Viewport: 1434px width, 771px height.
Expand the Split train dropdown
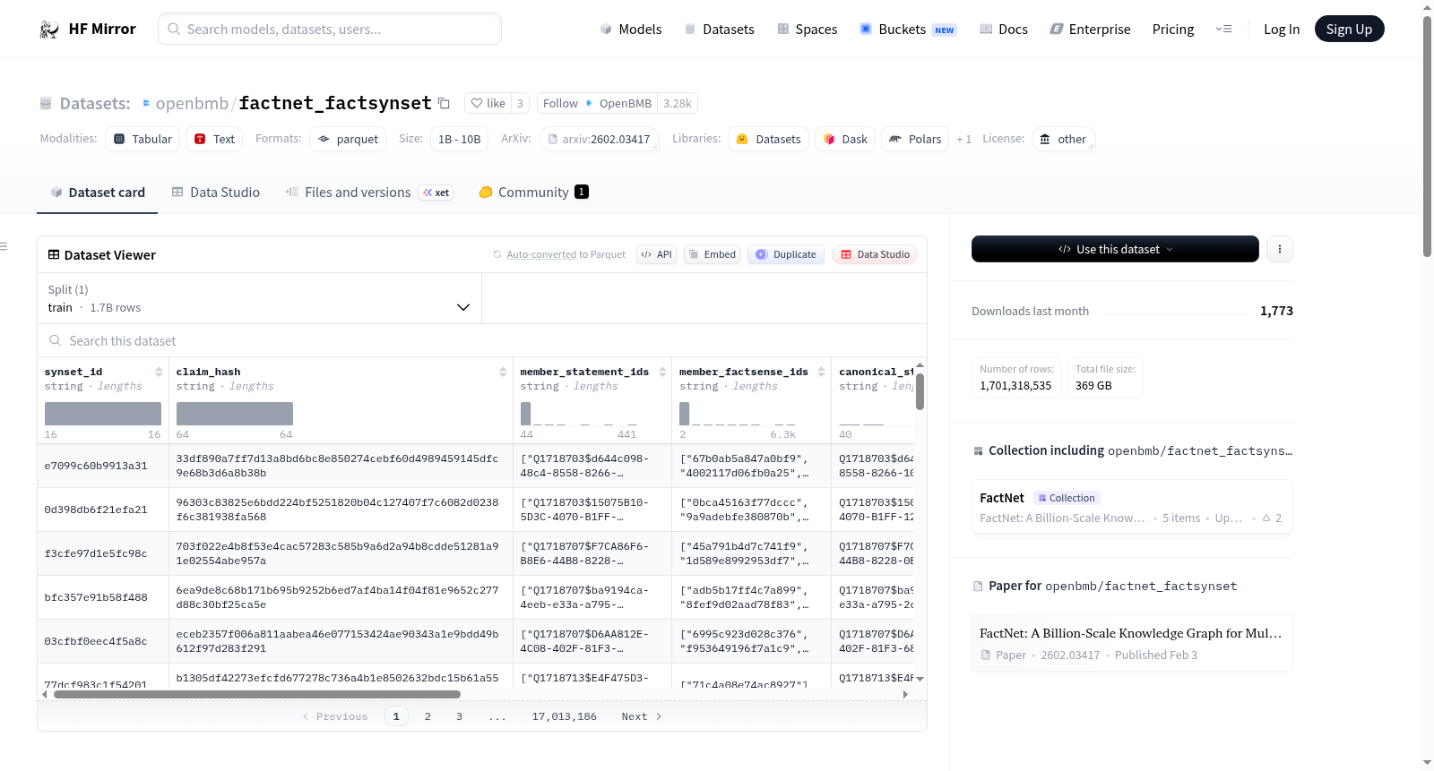point(260,298)
